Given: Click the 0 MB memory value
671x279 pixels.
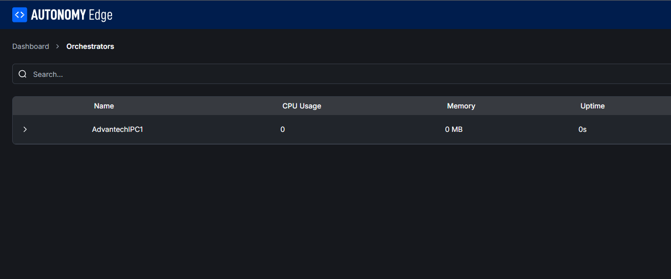Looking at the screenshot, I should coord(454,129).
